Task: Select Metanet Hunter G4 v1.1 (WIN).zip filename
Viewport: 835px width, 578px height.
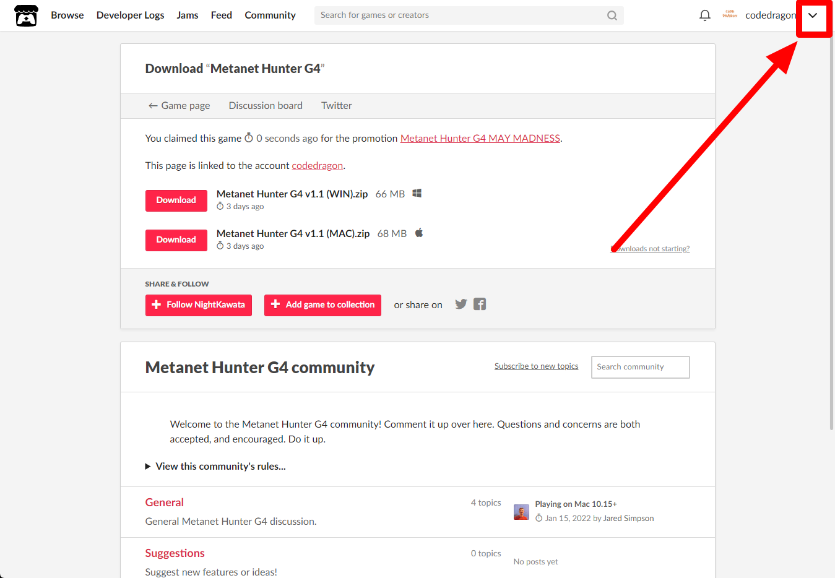Action: [x=292, y=194]
